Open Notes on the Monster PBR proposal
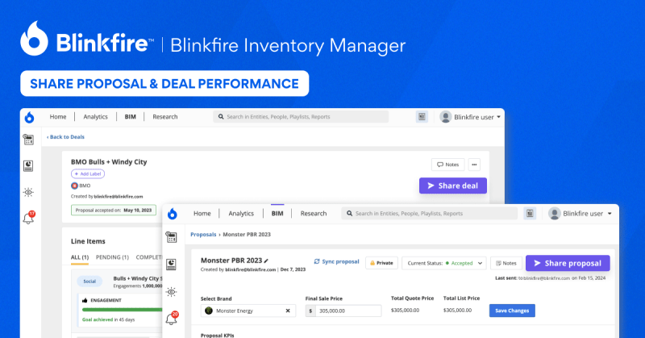The image size is (645, 338). point(506,263)
